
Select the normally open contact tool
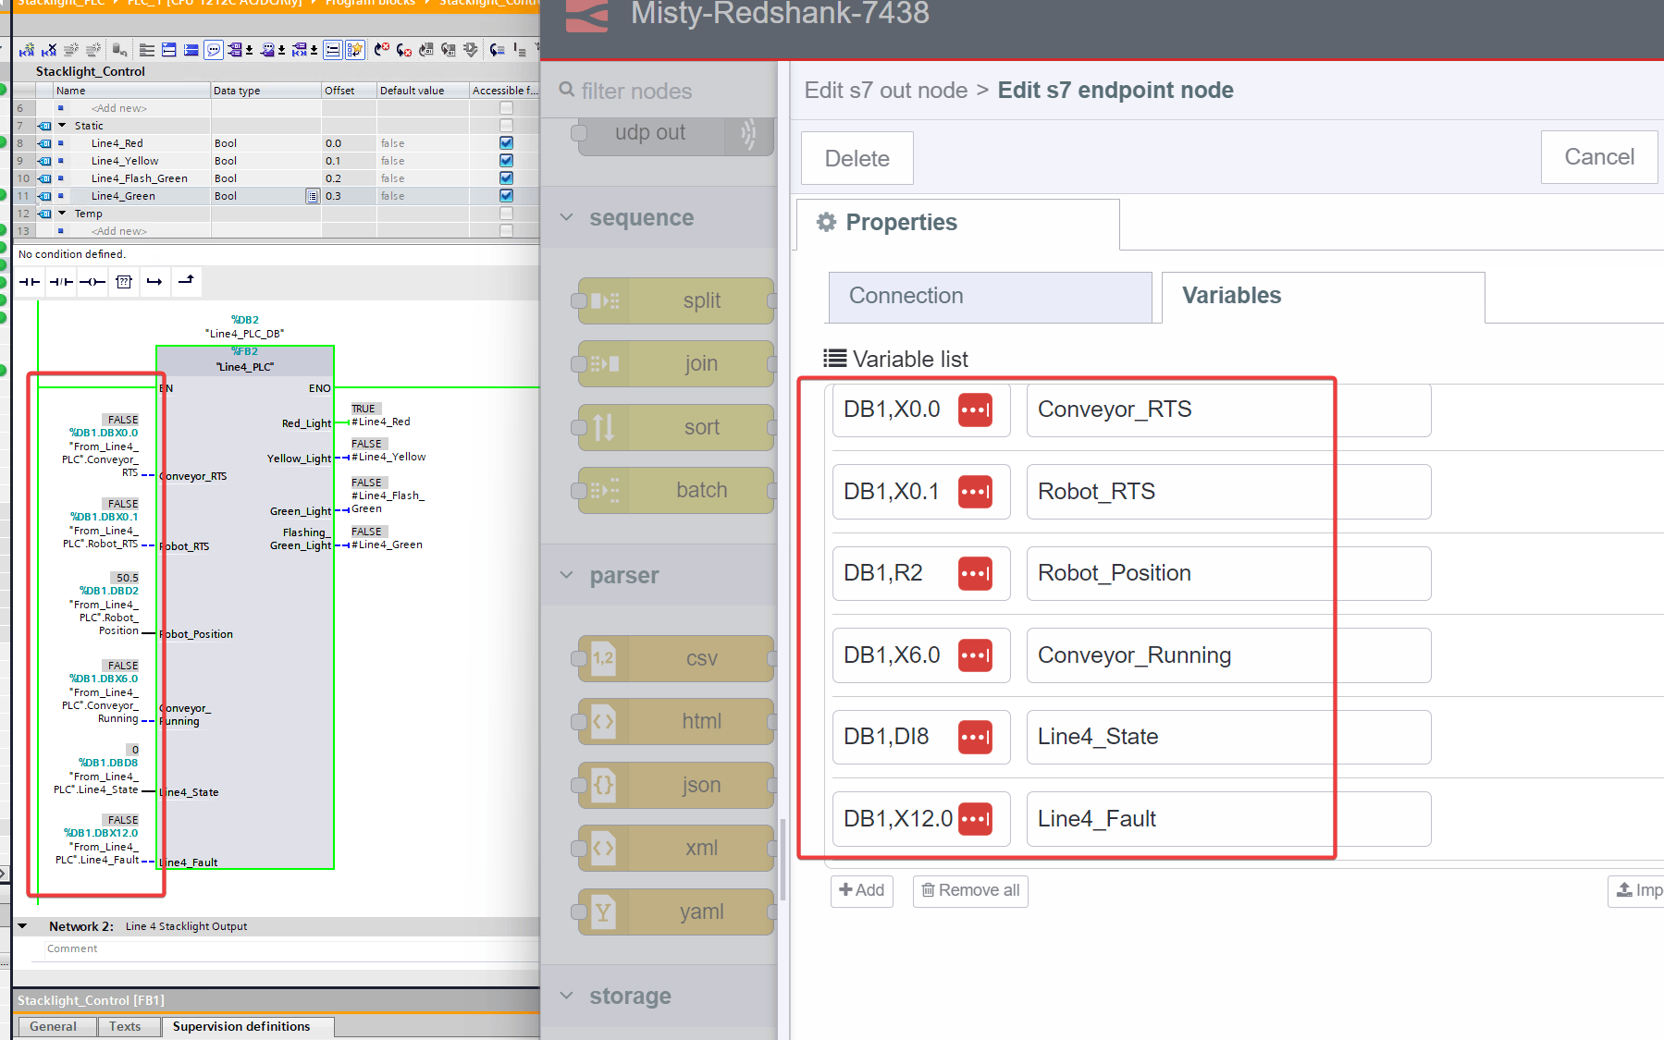click(x=29, y=282)
